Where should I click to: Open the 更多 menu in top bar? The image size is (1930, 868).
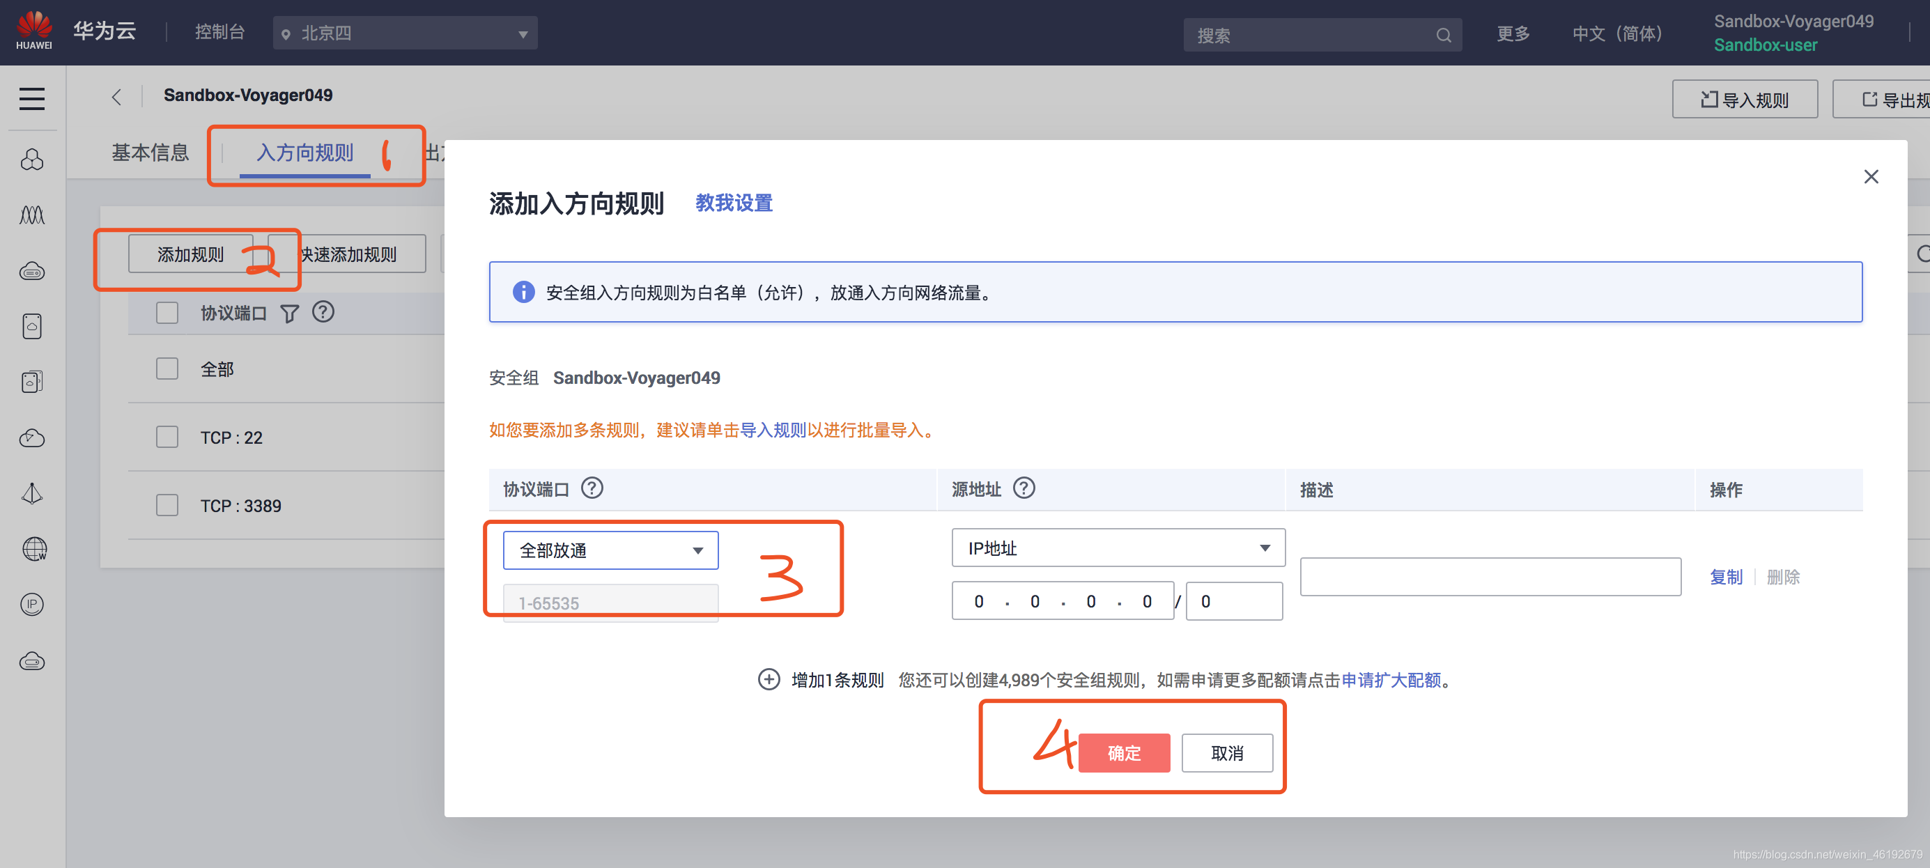click(1513, 33)
